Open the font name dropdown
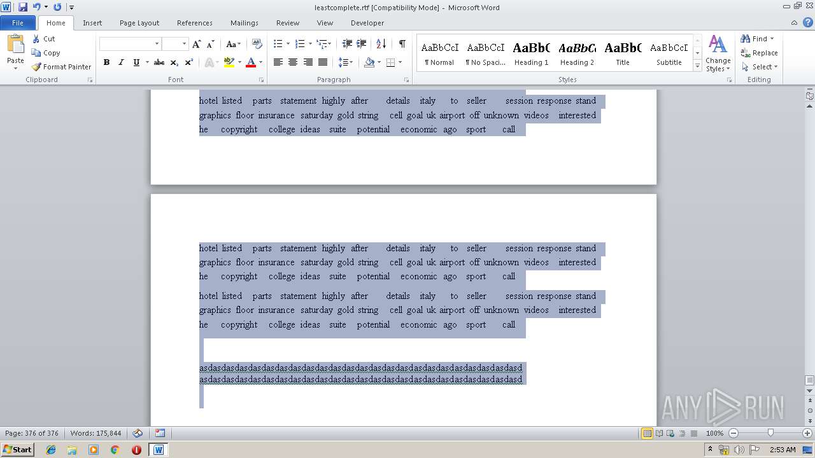815x458 pixels. click(157, 44)
